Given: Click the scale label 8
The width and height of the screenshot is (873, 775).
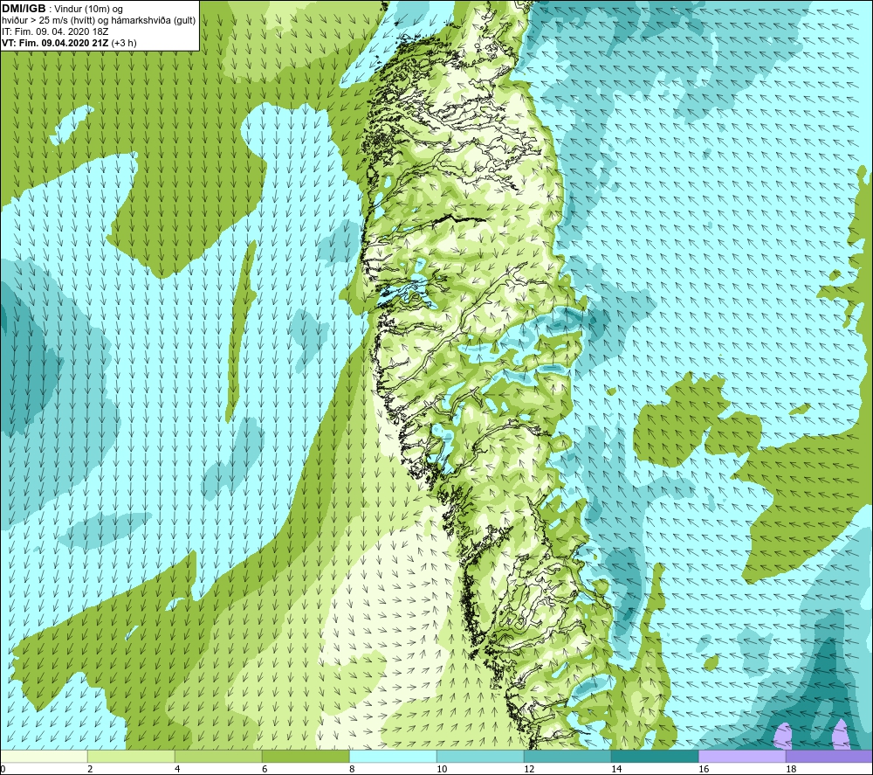Looking at the screenshot, I should tap(352, 769).
